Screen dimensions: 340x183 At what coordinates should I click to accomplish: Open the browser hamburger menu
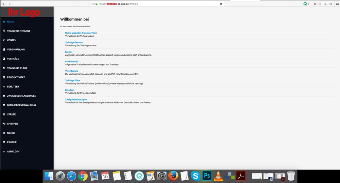(337, 4)
